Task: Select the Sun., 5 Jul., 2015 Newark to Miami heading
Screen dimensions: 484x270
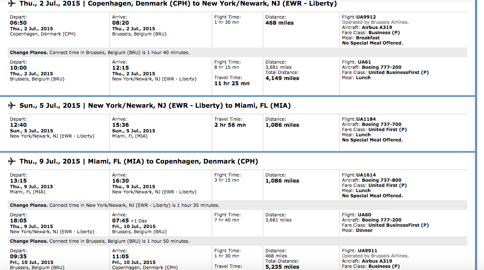Action: tap(155, 106)
